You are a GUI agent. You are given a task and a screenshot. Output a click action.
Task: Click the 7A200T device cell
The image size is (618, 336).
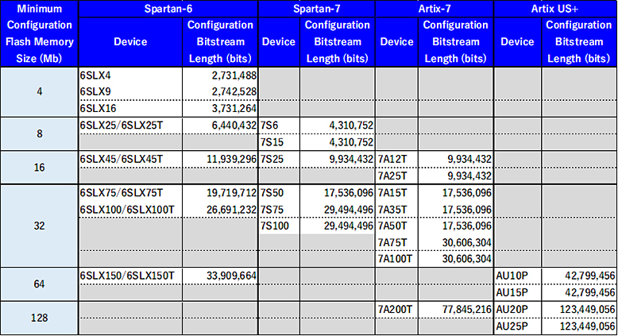[396, 310]
